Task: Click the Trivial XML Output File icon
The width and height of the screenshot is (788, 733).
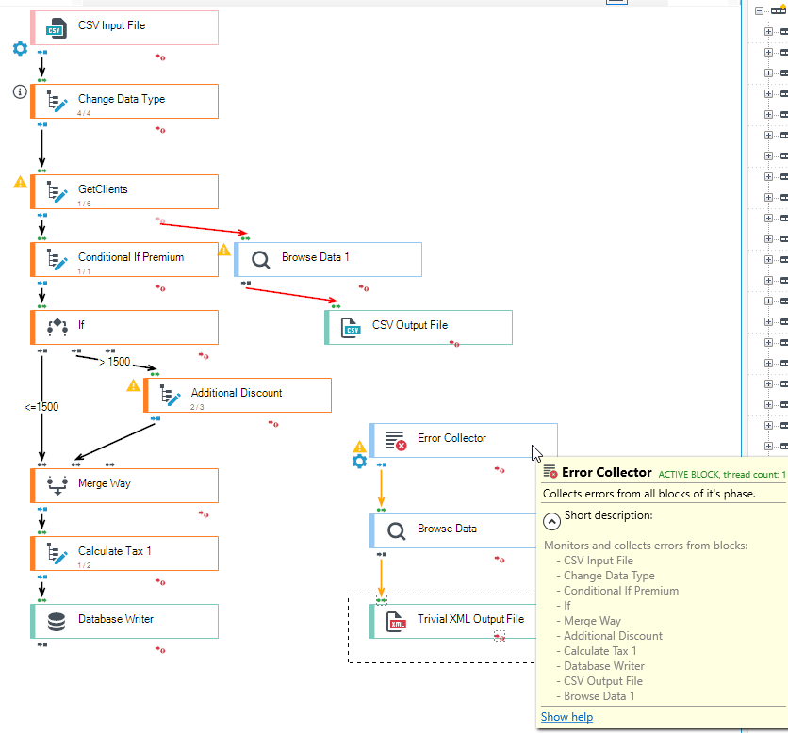Action: tap(396, 622)
